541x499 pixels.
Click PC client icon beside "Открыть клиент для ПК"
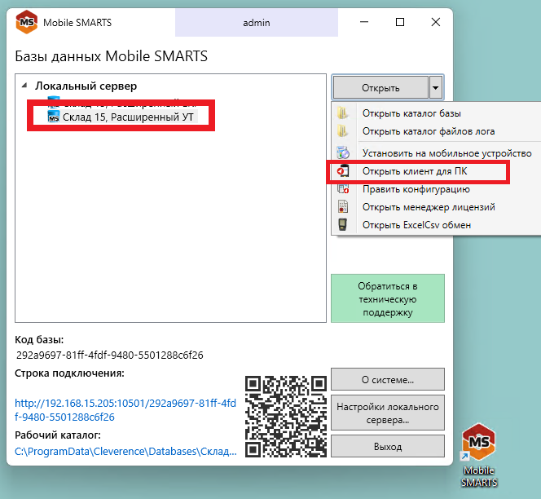pos(344,172)
